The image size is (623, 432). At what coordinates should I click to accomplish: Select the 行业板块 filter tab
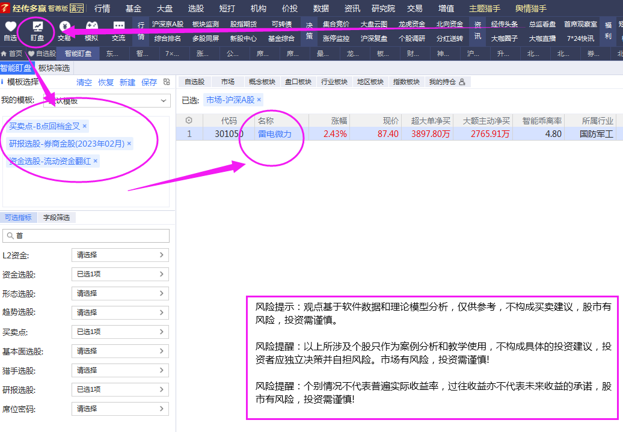pos(334,82)
